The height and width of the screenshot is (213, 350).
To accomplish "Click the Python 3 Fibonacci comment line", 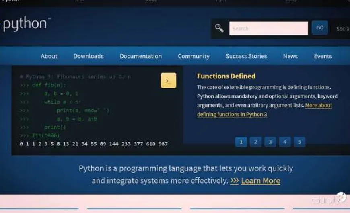I will pos(75,77).
